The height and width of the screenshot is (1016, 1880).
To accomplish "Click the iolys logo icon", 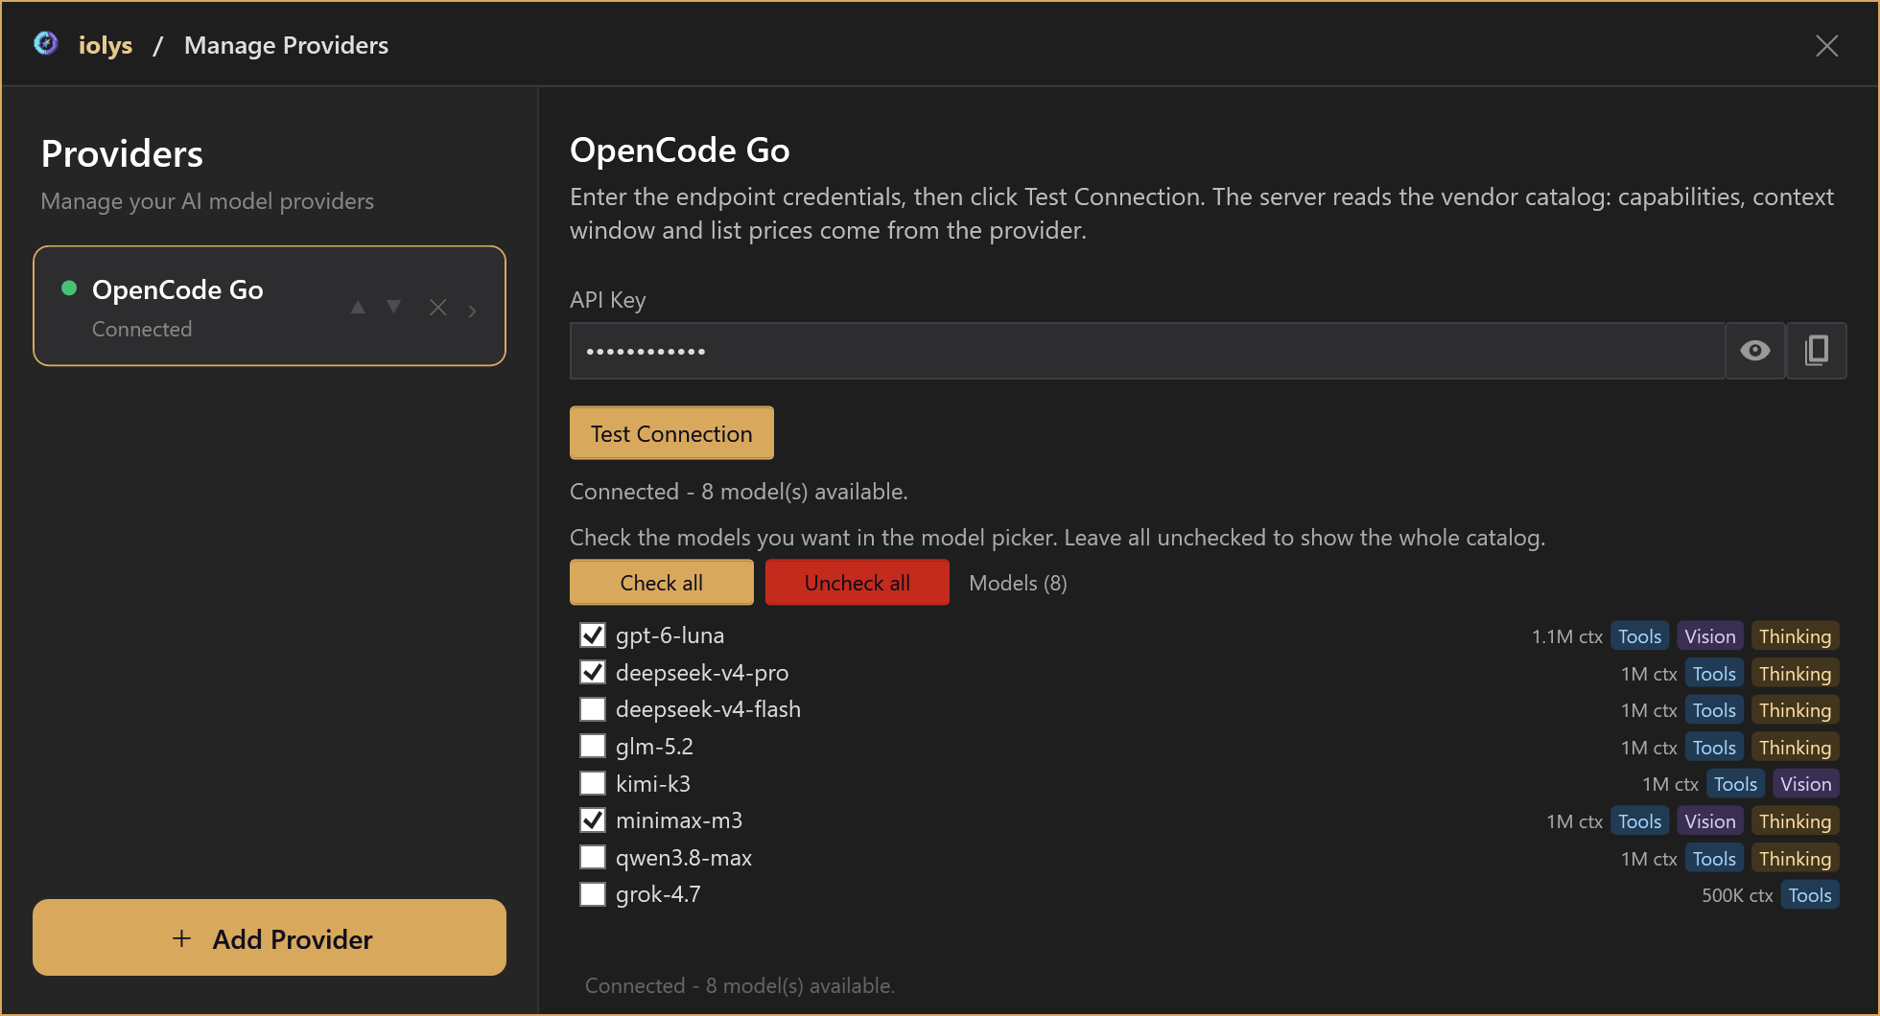I will (45, 44).
